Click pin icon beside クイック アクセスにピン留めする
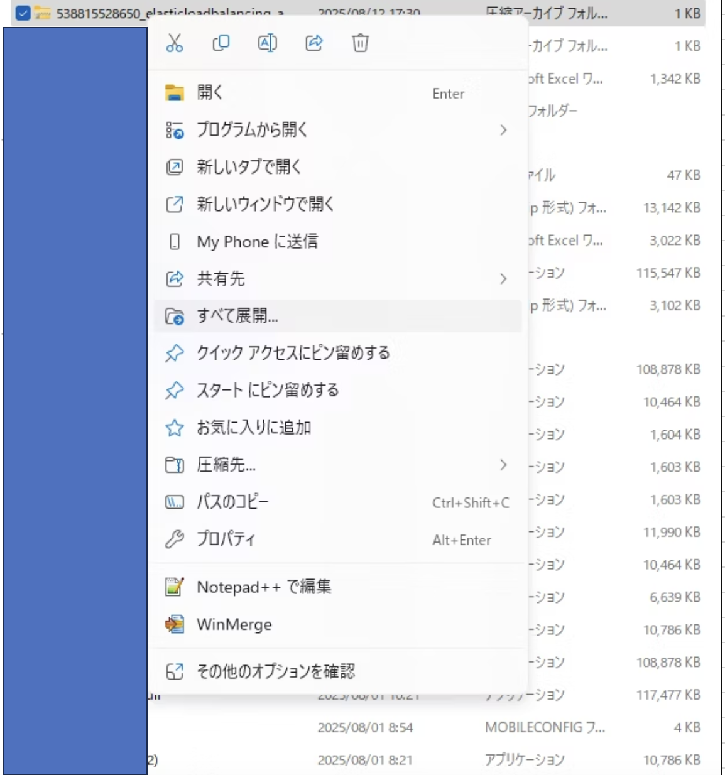 [x=175, y=353]
